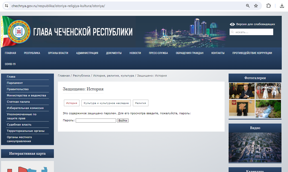Open the waterfall photo in Фотогалерея
The height and width of the screenshot is (172, 288).
(x=268, y=109)
